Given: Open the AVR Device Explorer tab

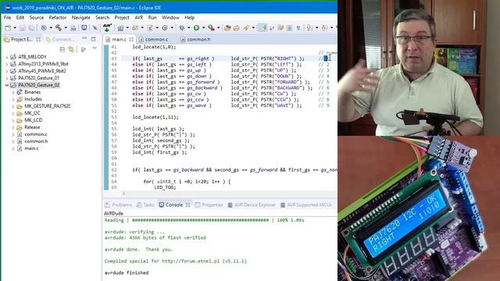Looking at the screenshot, I should click(x=252, y=205).
